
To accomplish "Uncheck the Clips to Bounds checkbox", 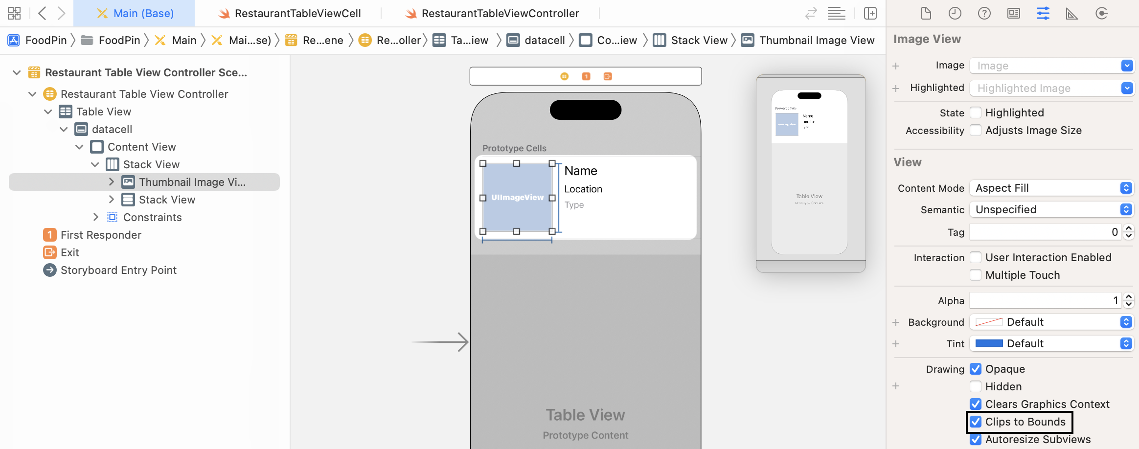I will click(x=976, y=422).
